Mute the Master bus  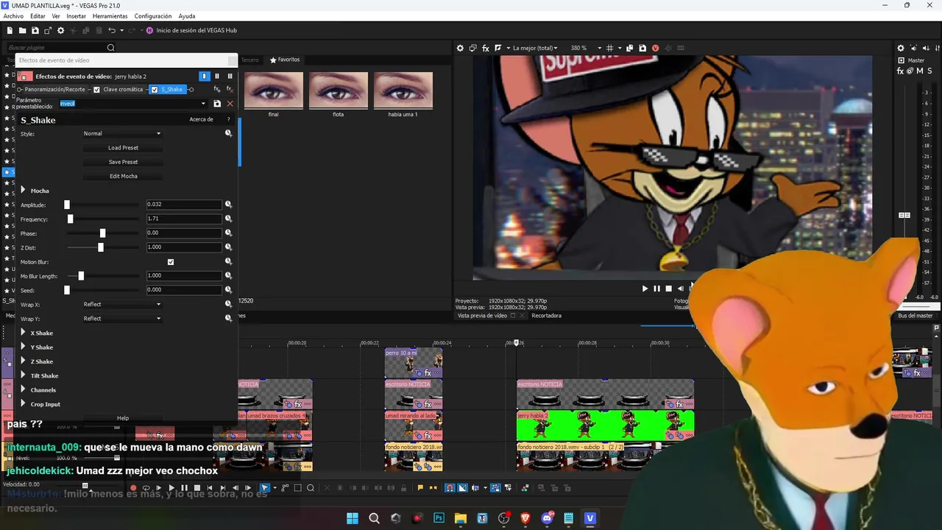pyautogui.click(x=919, y=71)
